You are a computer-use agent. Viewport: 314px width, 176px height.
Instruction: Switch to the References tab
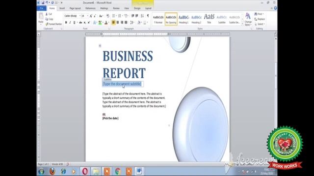click(90, 8)
